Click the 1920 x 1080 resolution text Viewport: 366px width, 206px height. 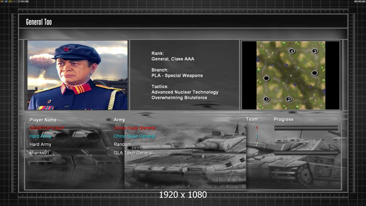point(183,195)
